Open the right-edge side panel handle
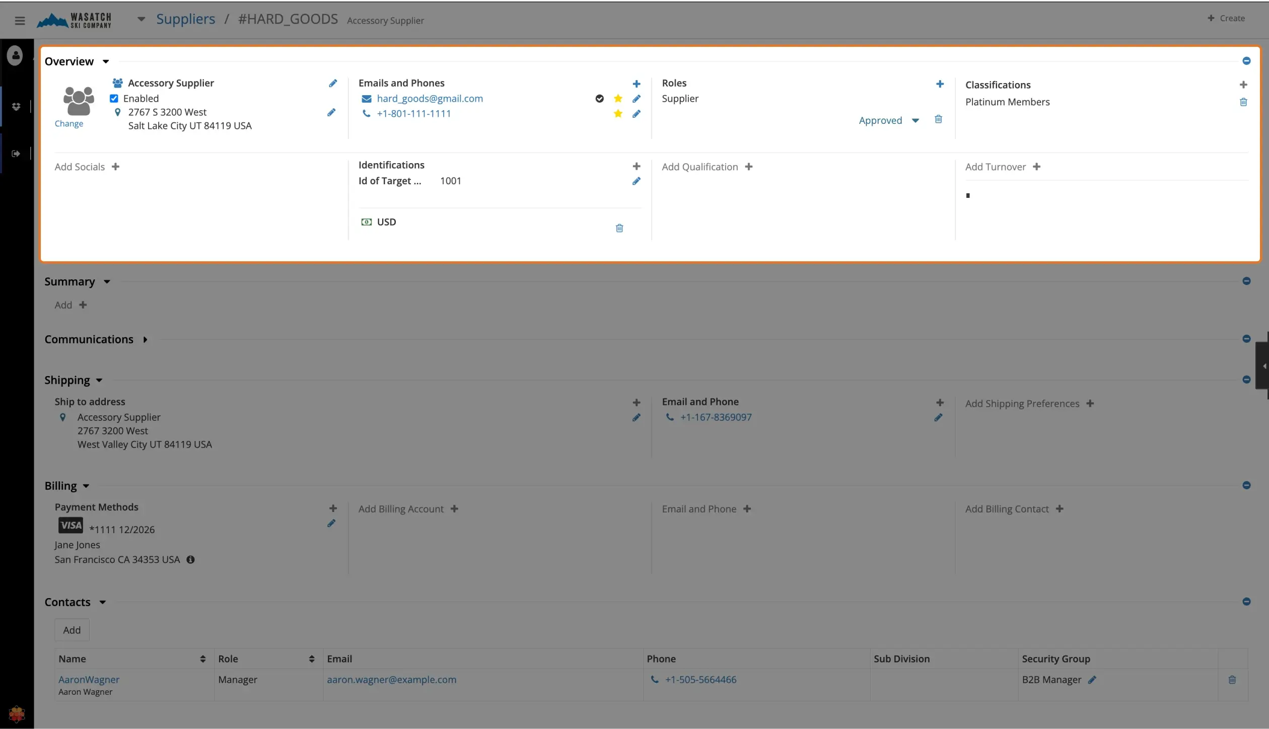 (1262, 366)
